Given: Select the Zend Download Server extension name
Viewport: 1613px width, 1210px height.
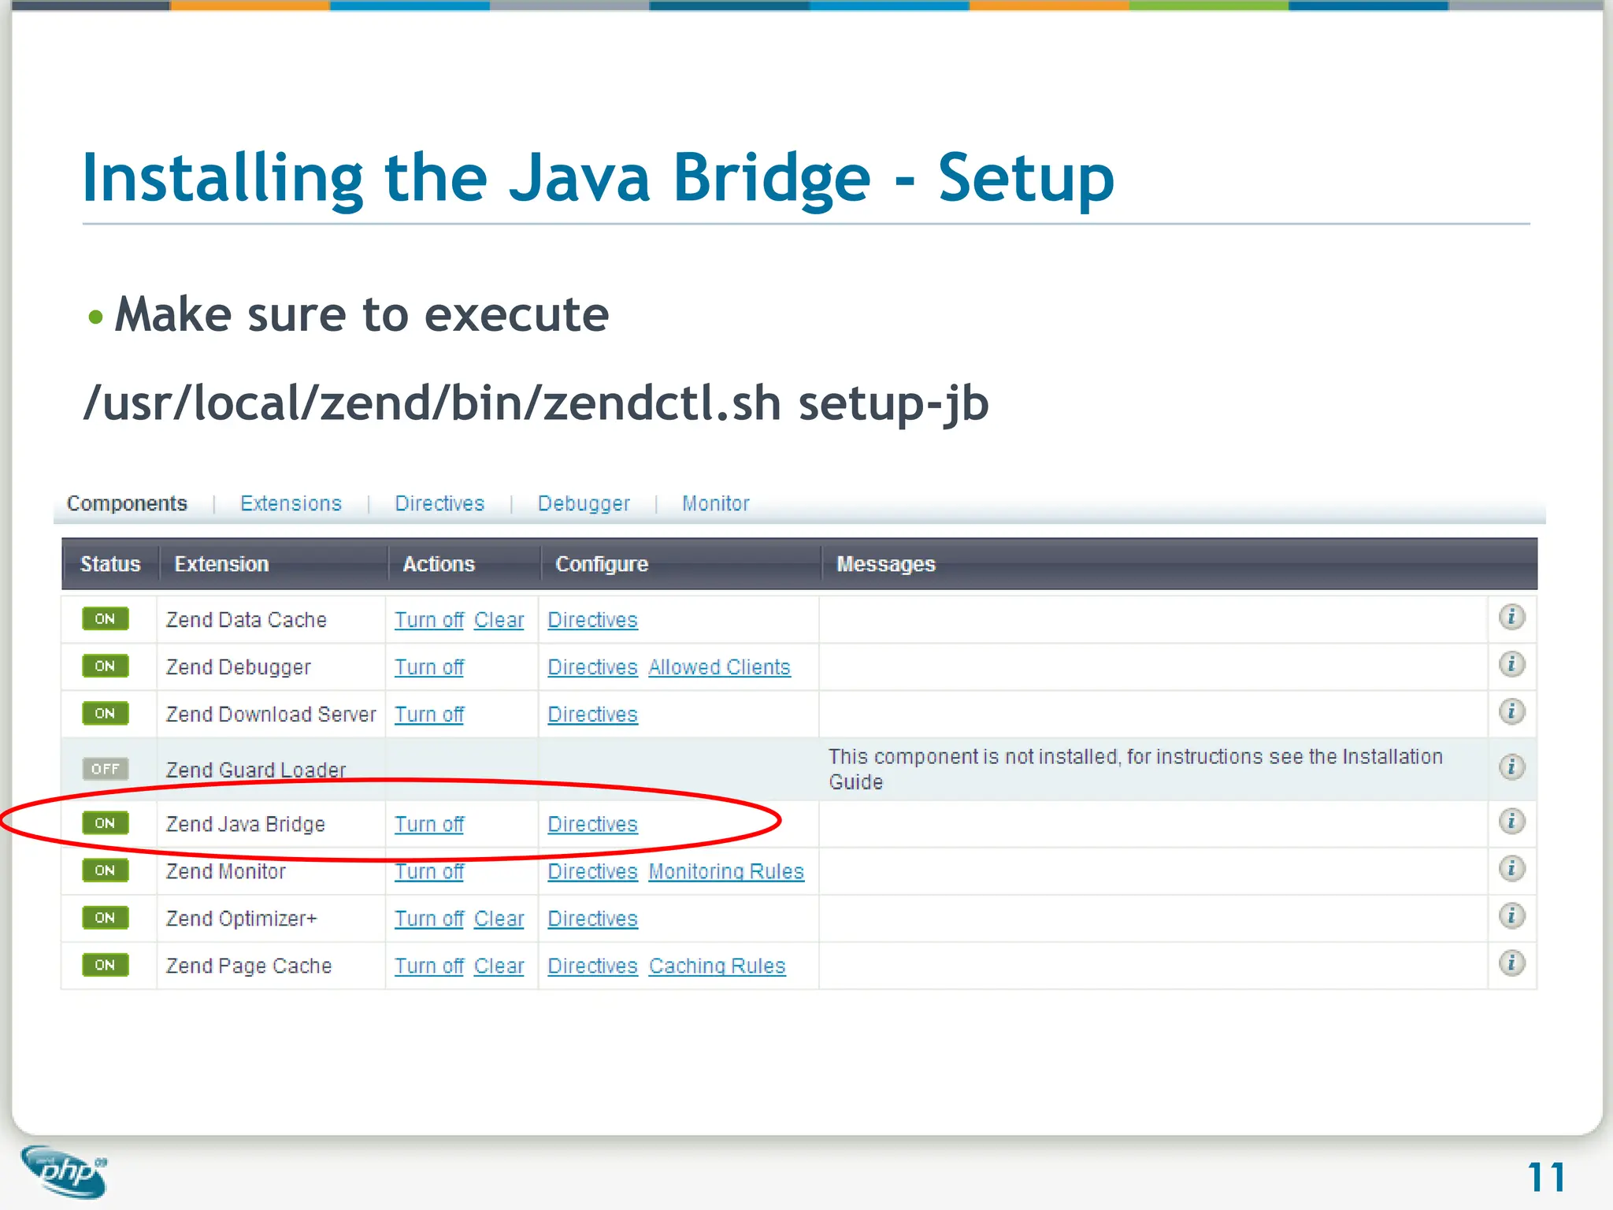Looking at the screenshot, I should tap(271, 714).
